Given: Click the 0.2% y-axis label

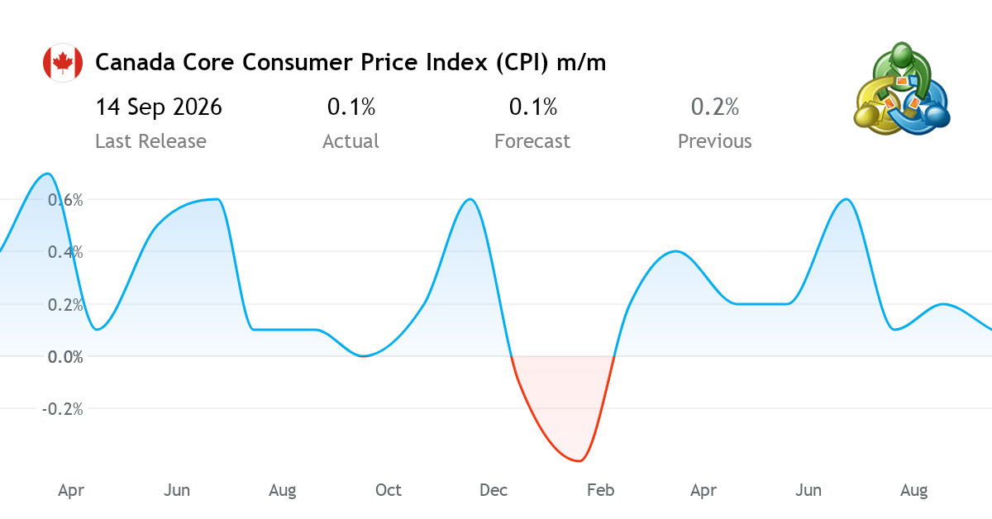Looking at the screenshot, I should coord(65,305).
